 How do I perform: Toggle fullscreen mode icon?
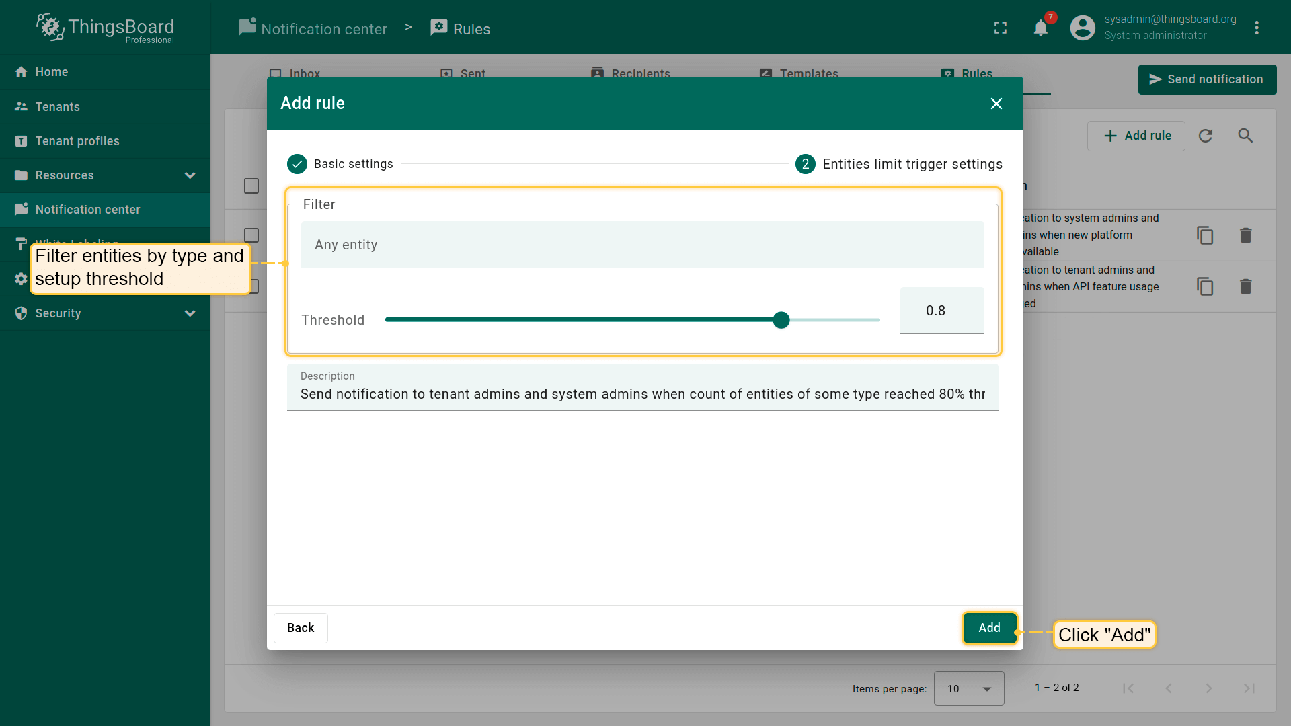[x=1001, y=28]
